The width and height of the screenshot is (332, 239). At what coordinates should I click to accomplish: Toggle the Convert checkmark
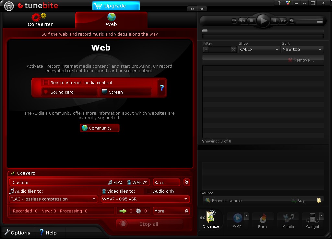click(13, 173)
